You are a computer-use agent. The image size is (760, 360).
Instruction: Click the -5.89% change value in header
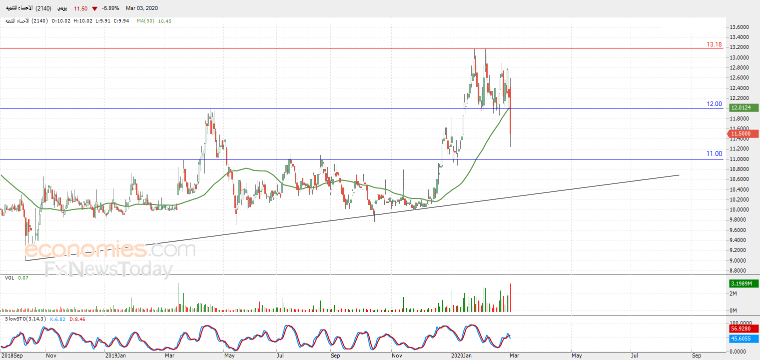point(110,9)
